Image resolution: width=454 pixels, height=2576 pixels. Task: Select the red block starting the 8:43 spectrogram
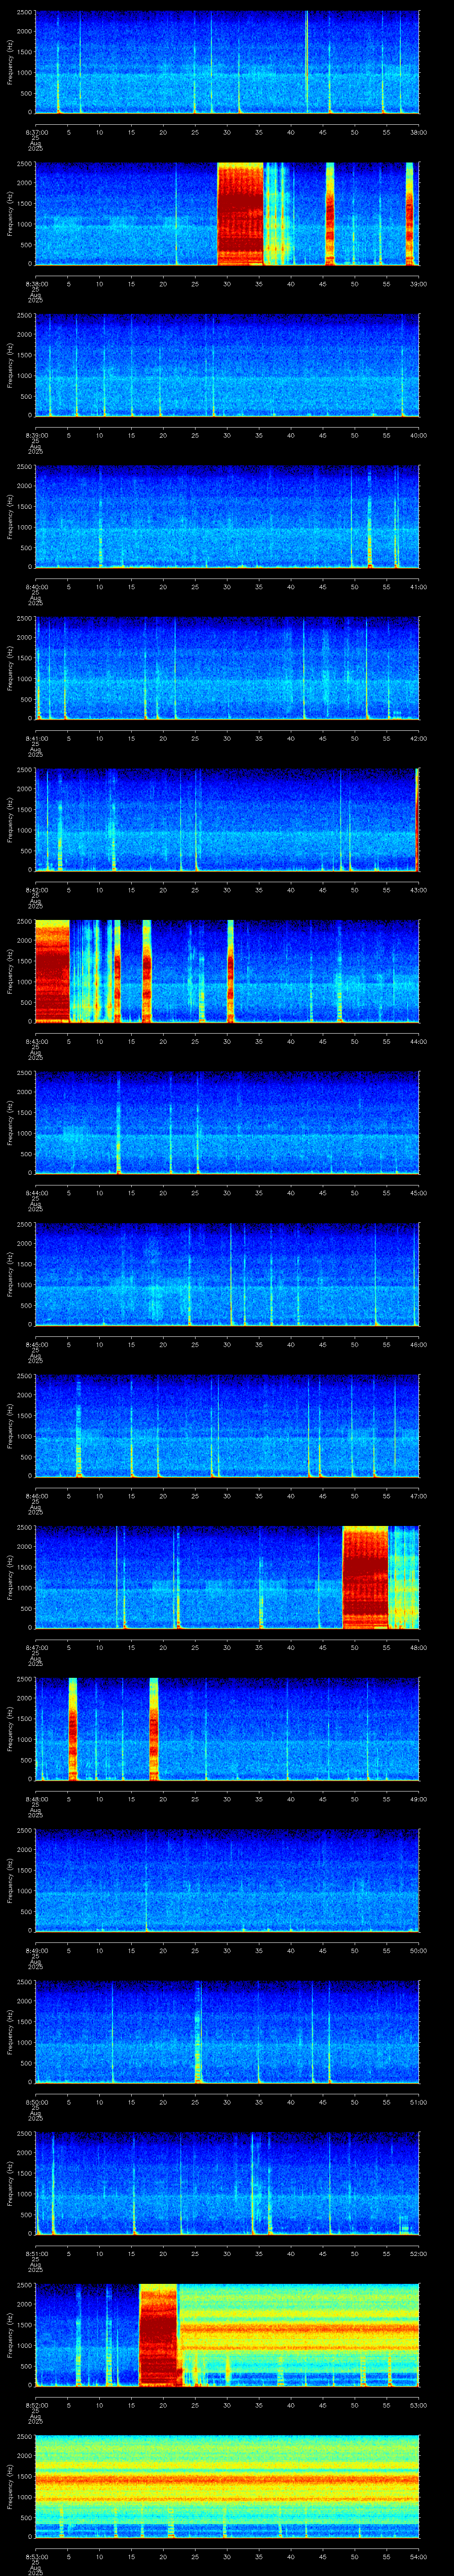coord(52,970)
